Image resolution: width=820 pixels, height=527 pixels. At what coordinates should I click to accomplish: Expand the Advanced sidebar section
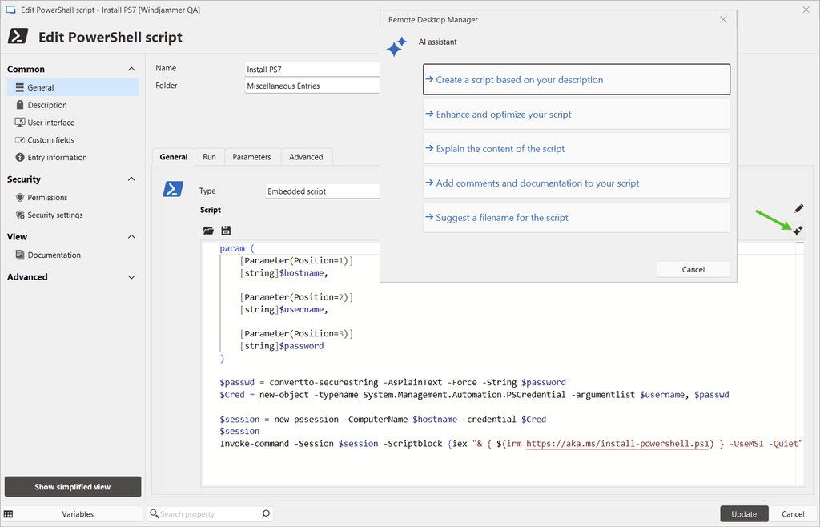[131, 277]
